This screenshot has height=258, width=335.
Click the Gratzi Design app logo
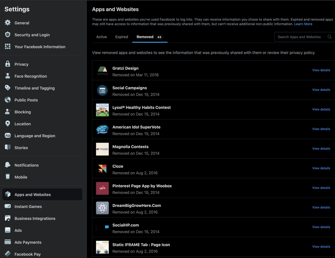(x=102, y=71)
